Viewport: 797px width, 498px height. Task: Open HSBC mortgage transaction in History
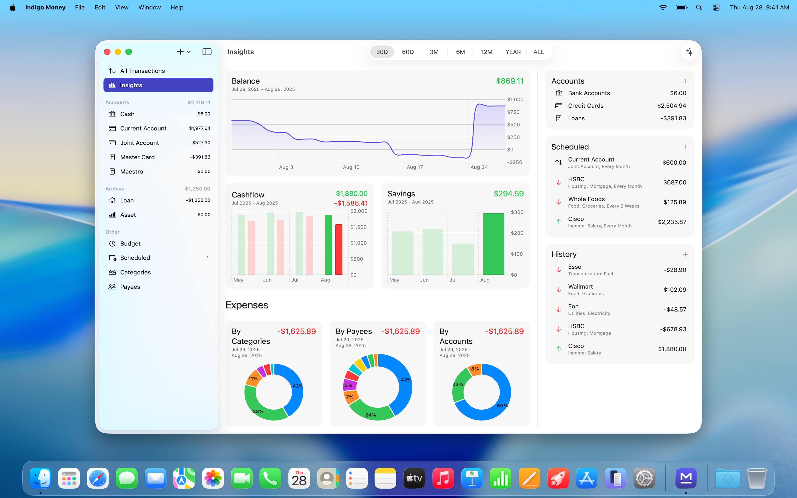pos(620,329)
